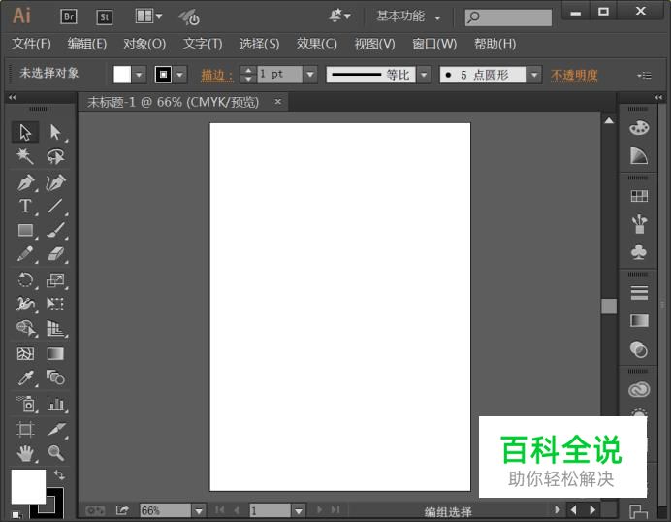Select the Rectangle tool
The height and width of the screenshot is (522, 671).
coord(25,231)
